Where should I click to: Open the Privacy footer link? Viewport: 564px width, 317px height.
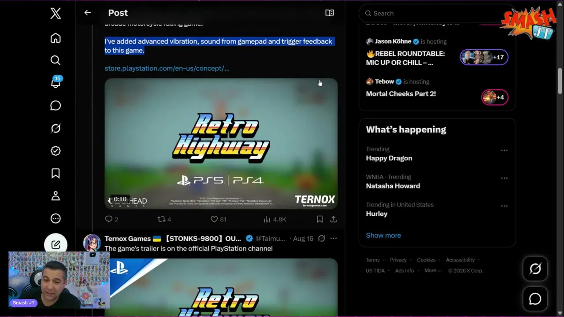point(398,260)
